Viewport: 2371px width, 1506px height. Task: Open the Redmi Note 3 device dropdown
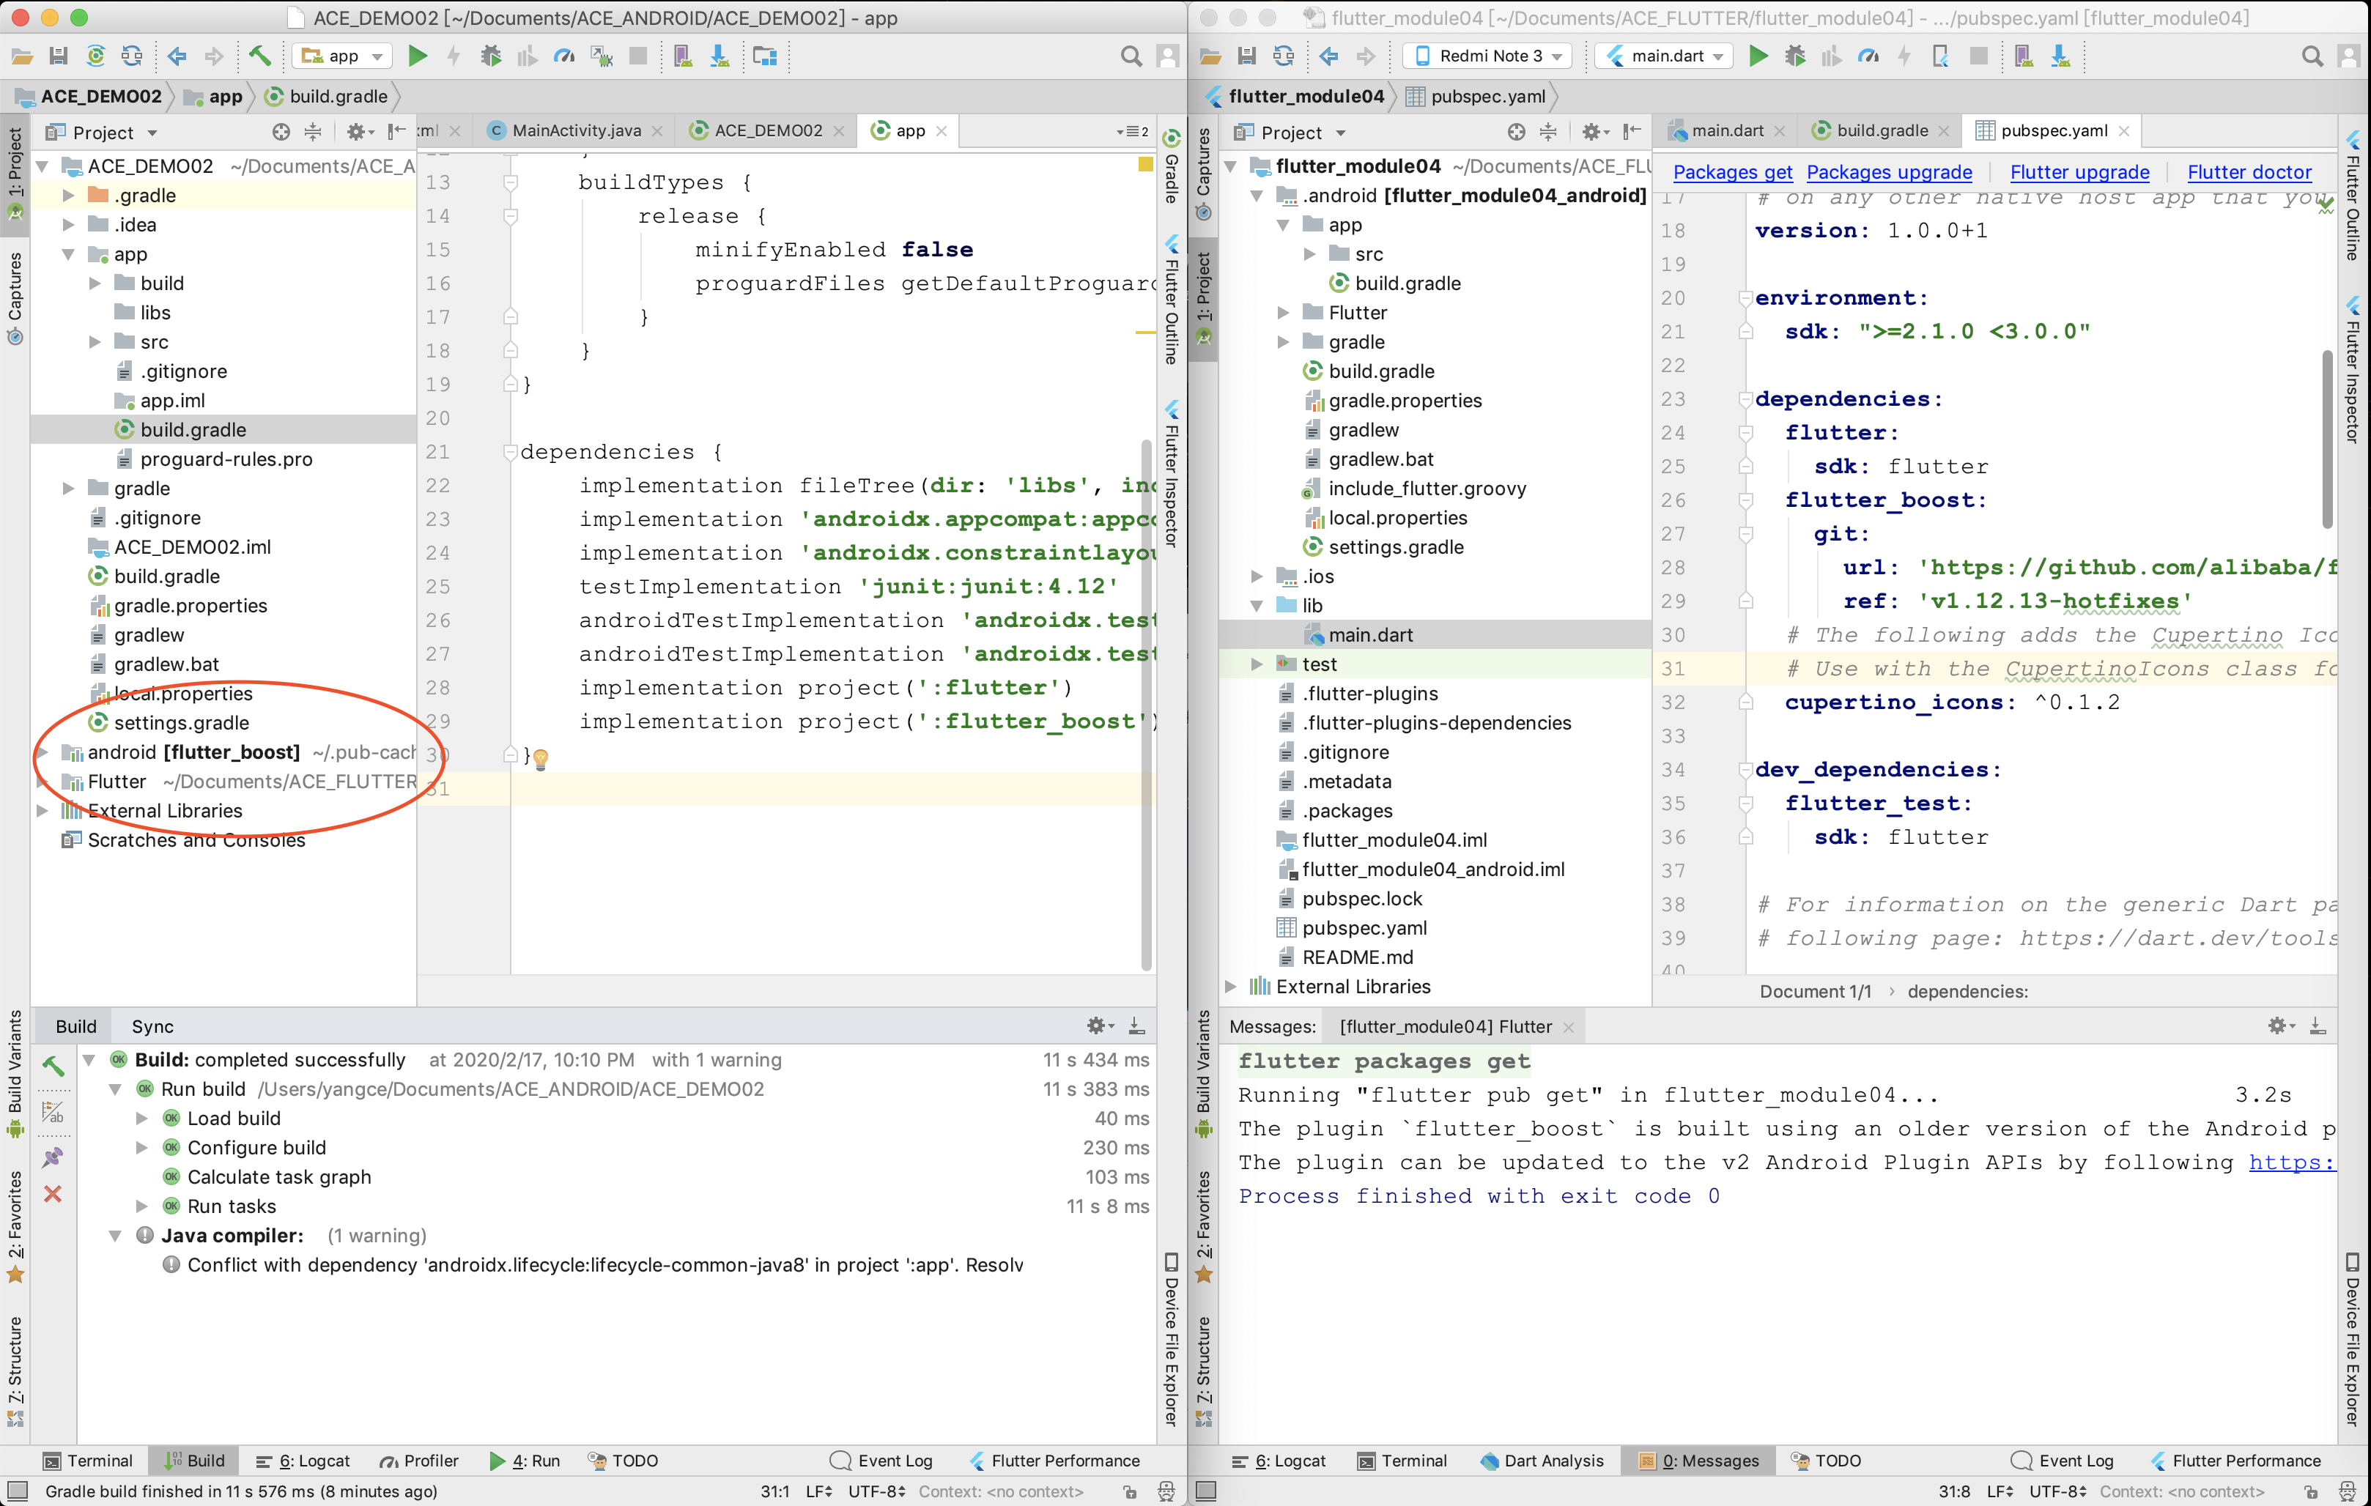pos(1488,56)
